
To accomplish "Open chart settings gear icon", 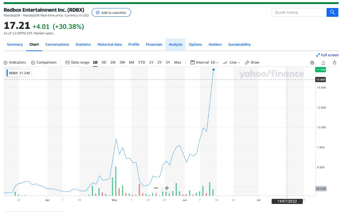I will 312,63.
